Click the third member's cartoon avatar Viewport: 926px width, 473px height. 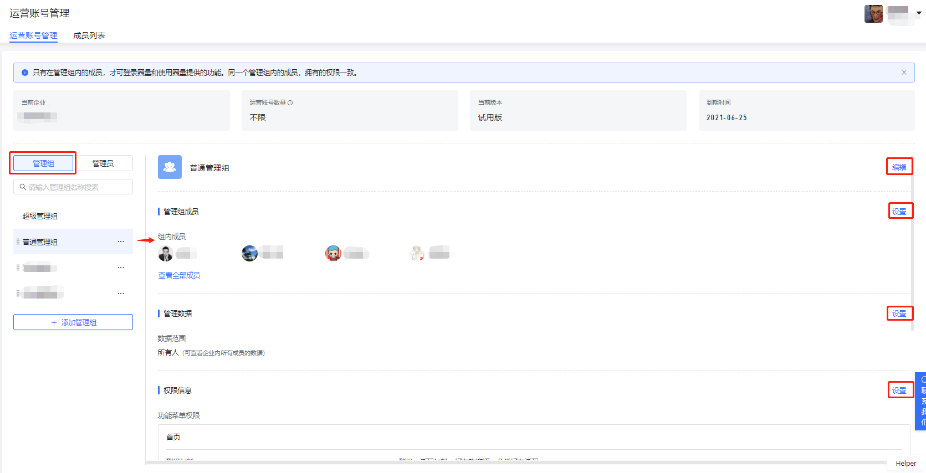coord(333,254)
